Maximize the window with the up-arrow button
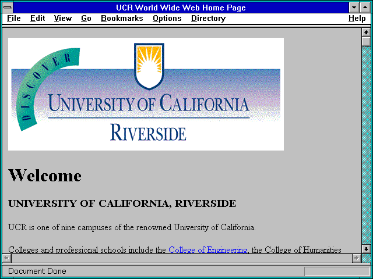Image resolution: width=373 pixels, height=279 pixels. (x=365, y=8)
